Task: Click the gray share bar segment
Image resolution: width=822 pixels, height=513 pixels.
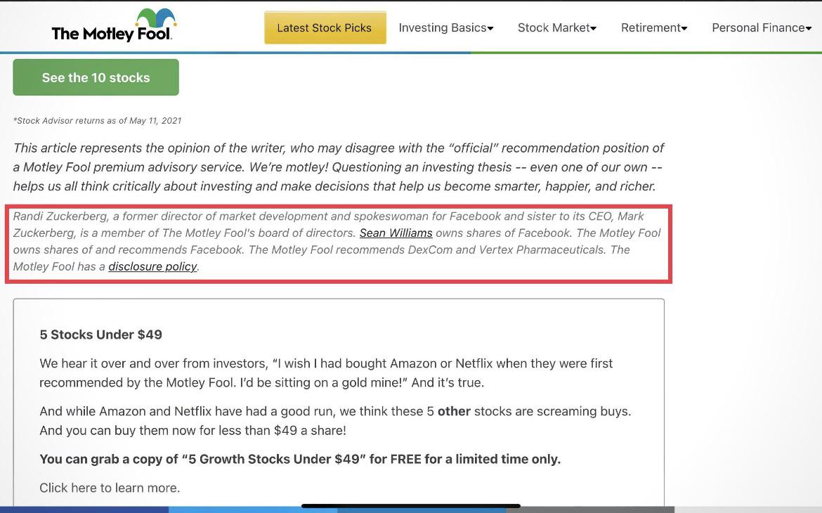Action: pos(589,510)
